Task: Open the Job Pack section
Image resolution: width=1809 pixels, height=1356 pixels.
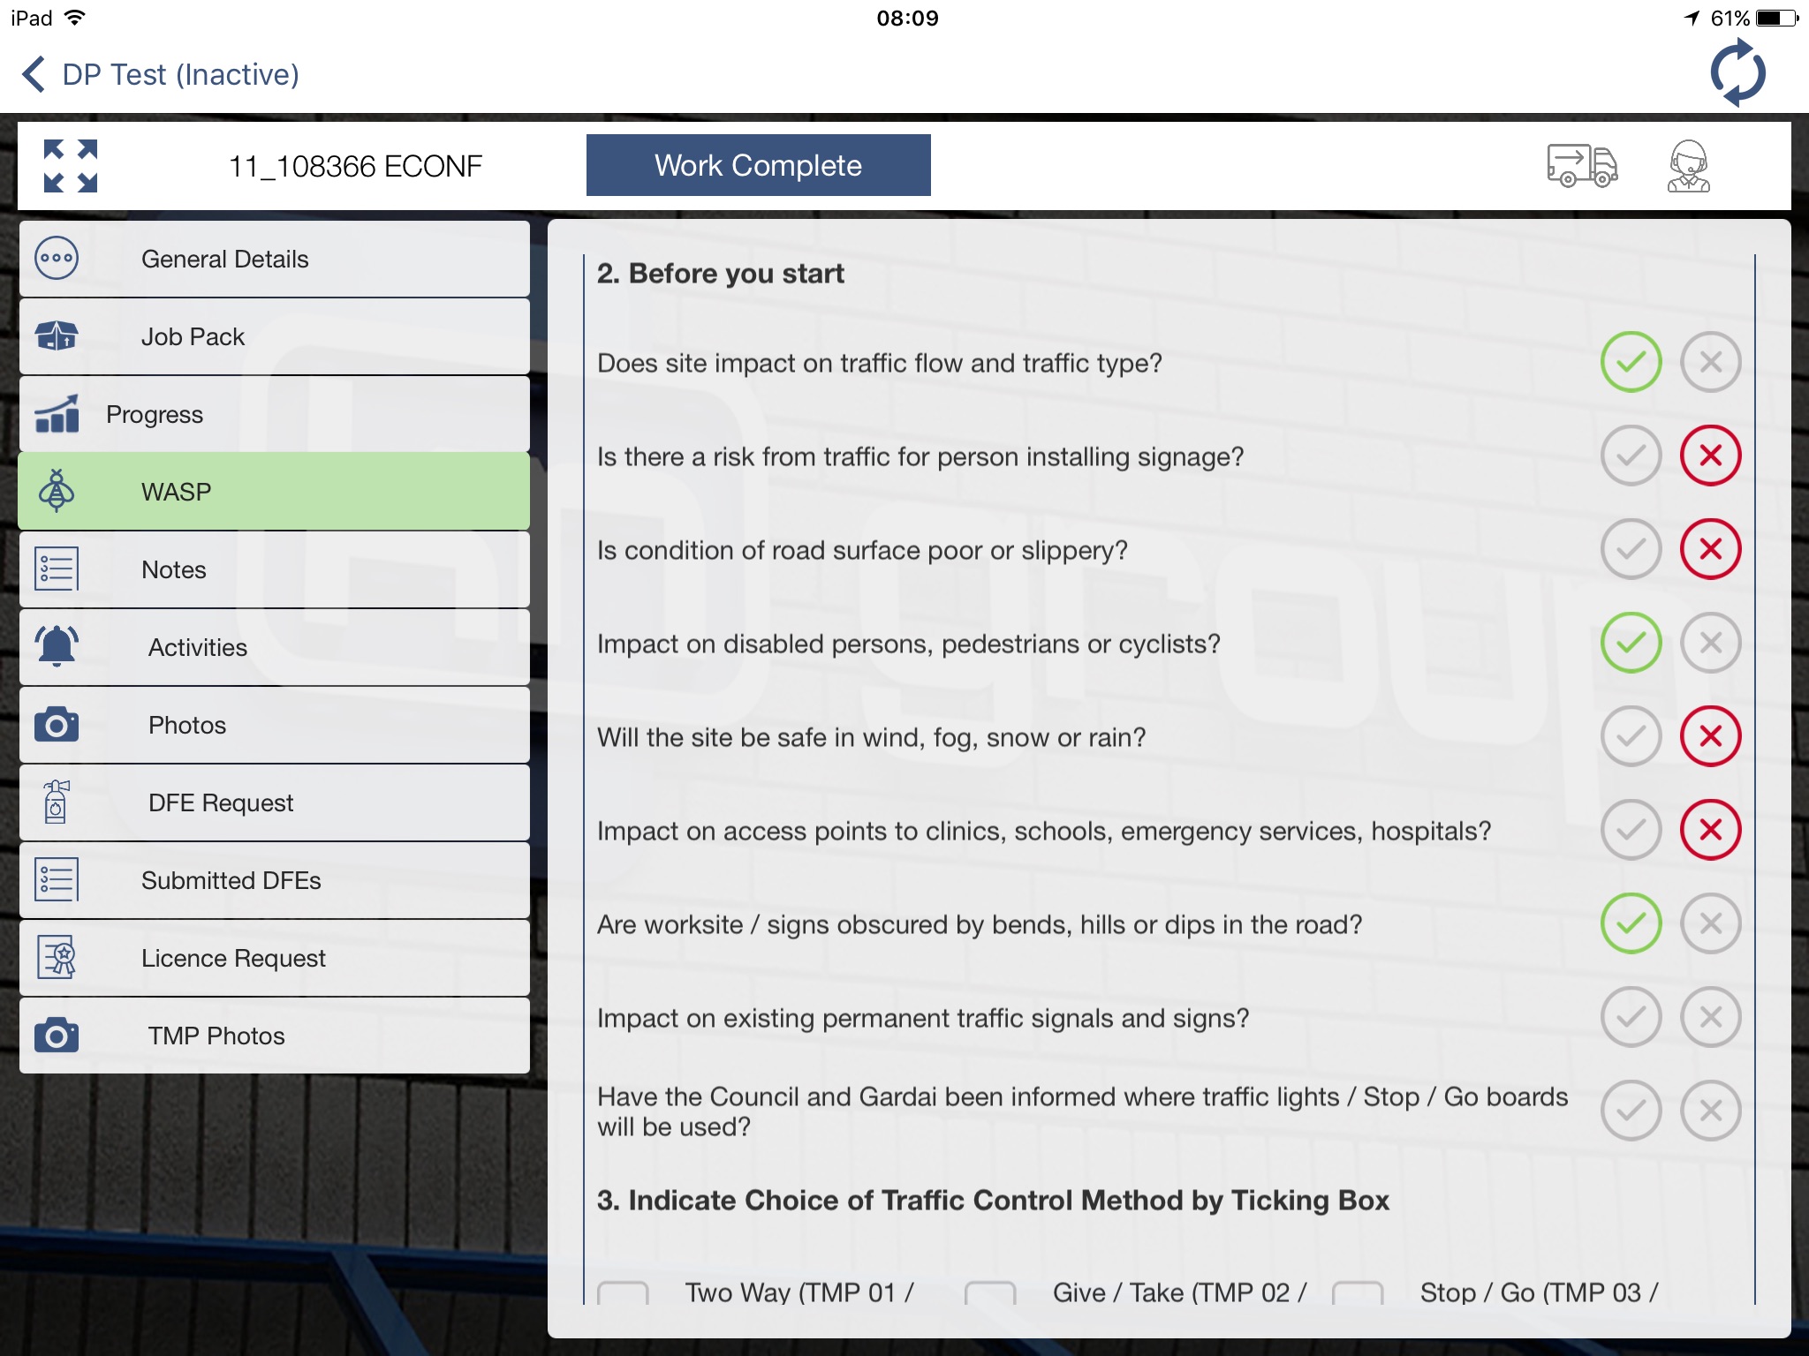Action: coord(270,336)
